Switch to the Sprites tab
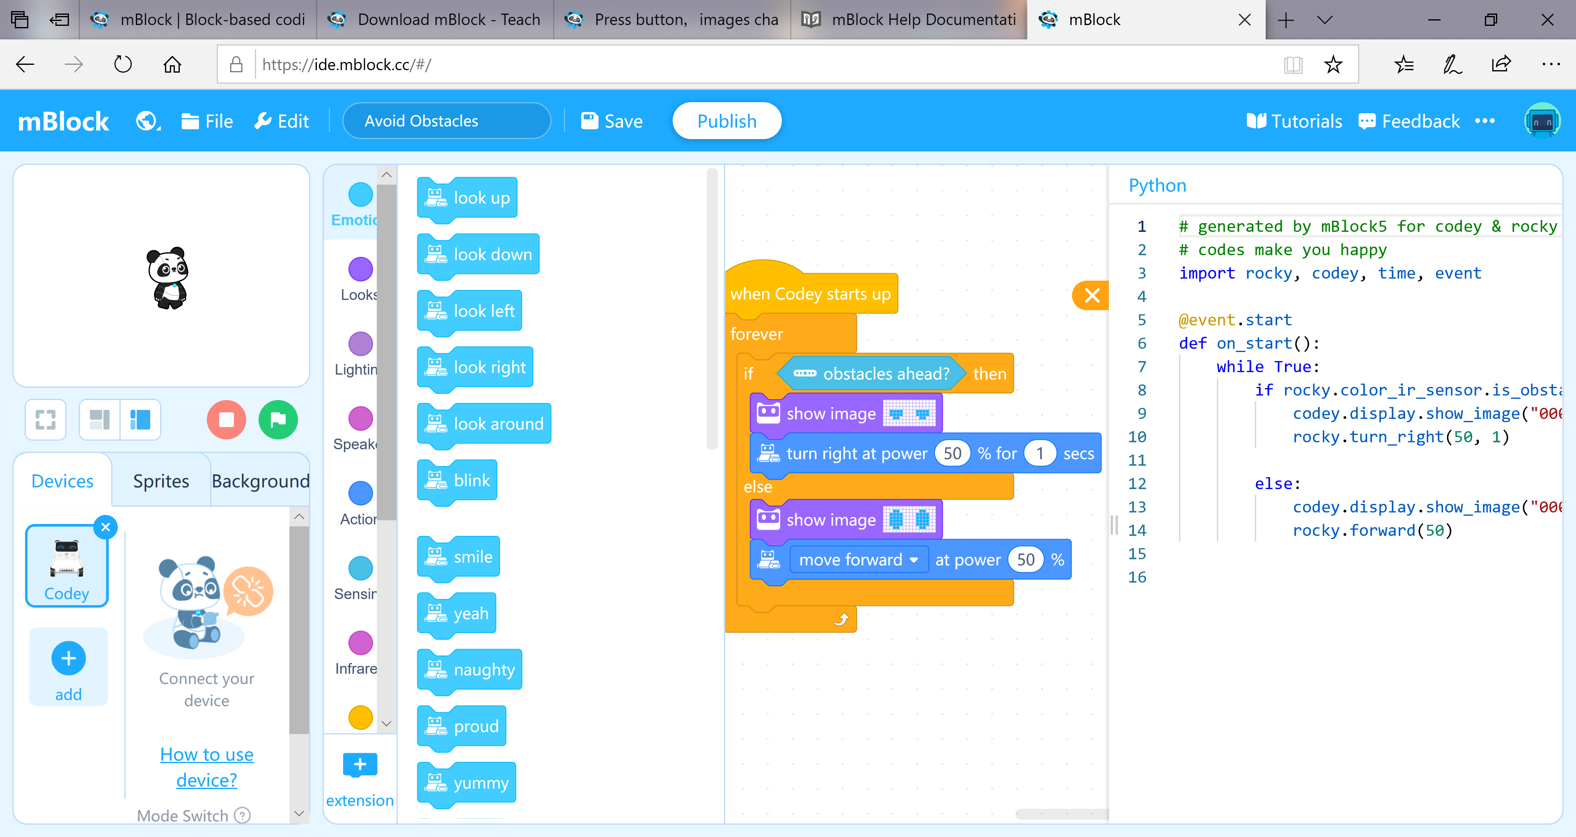This screenshot has width=1576, height=837. (161, 481)
